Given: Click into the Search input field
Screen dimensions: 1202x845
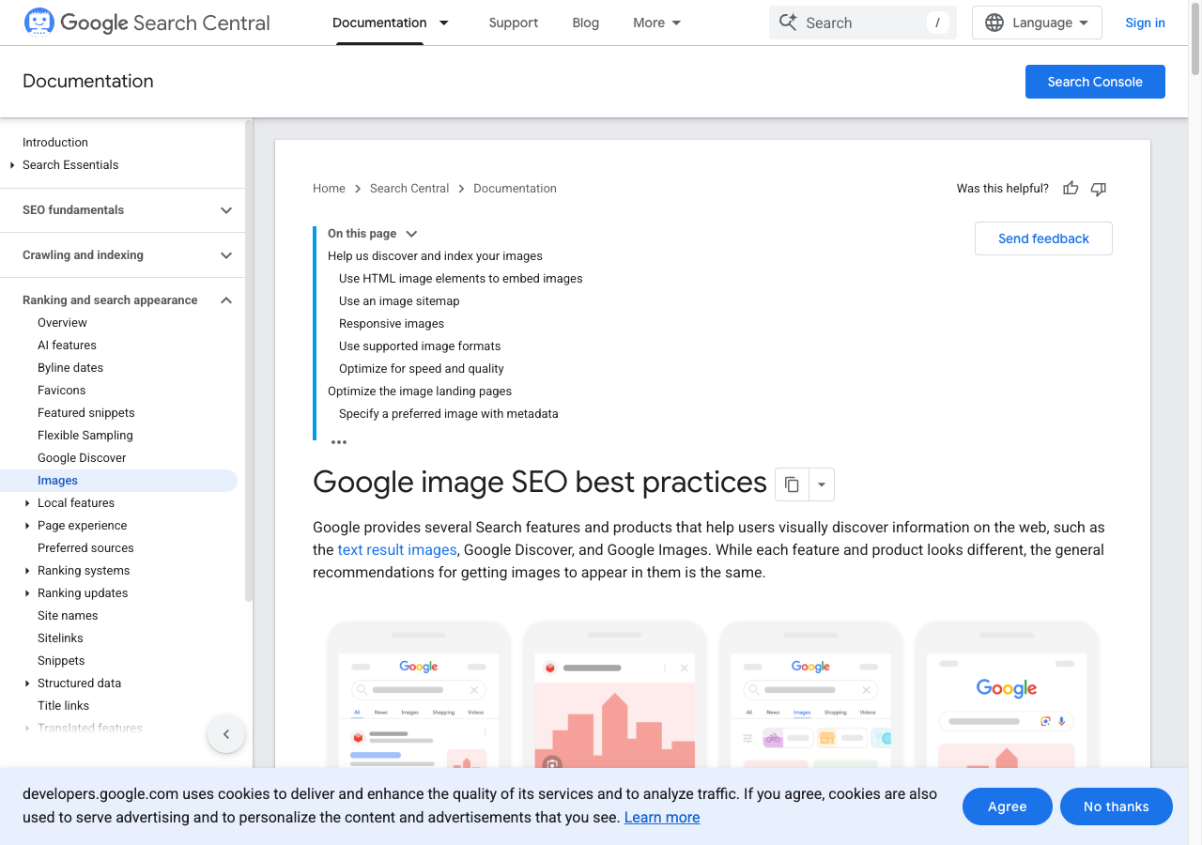Looking at the screenshot, I should coord(863,23).
